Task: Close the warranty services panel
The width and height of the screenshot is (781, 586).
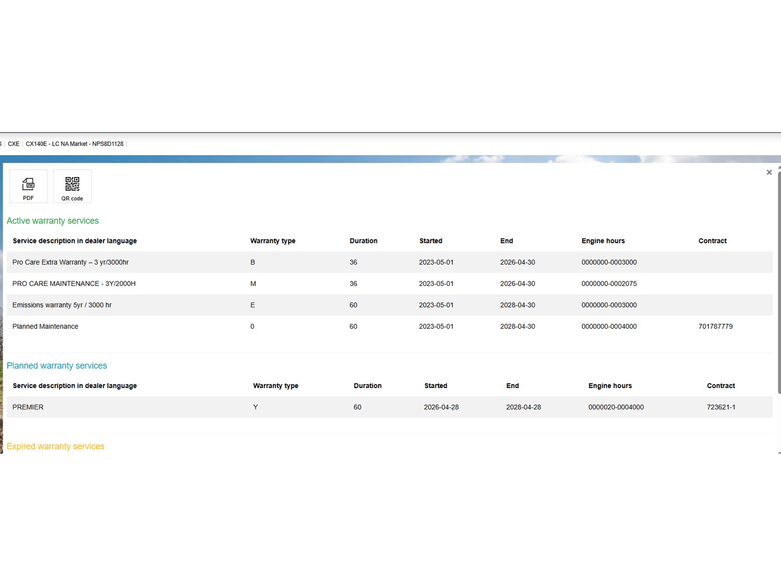Action: (x=769, y=172)
